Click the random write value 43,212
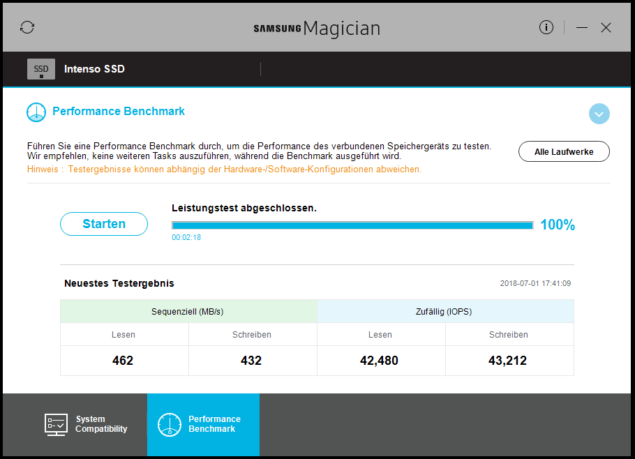The image size is (635, 459). click(x=507, y=360)
